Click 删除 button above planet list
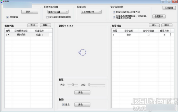 tap(167, 25)
